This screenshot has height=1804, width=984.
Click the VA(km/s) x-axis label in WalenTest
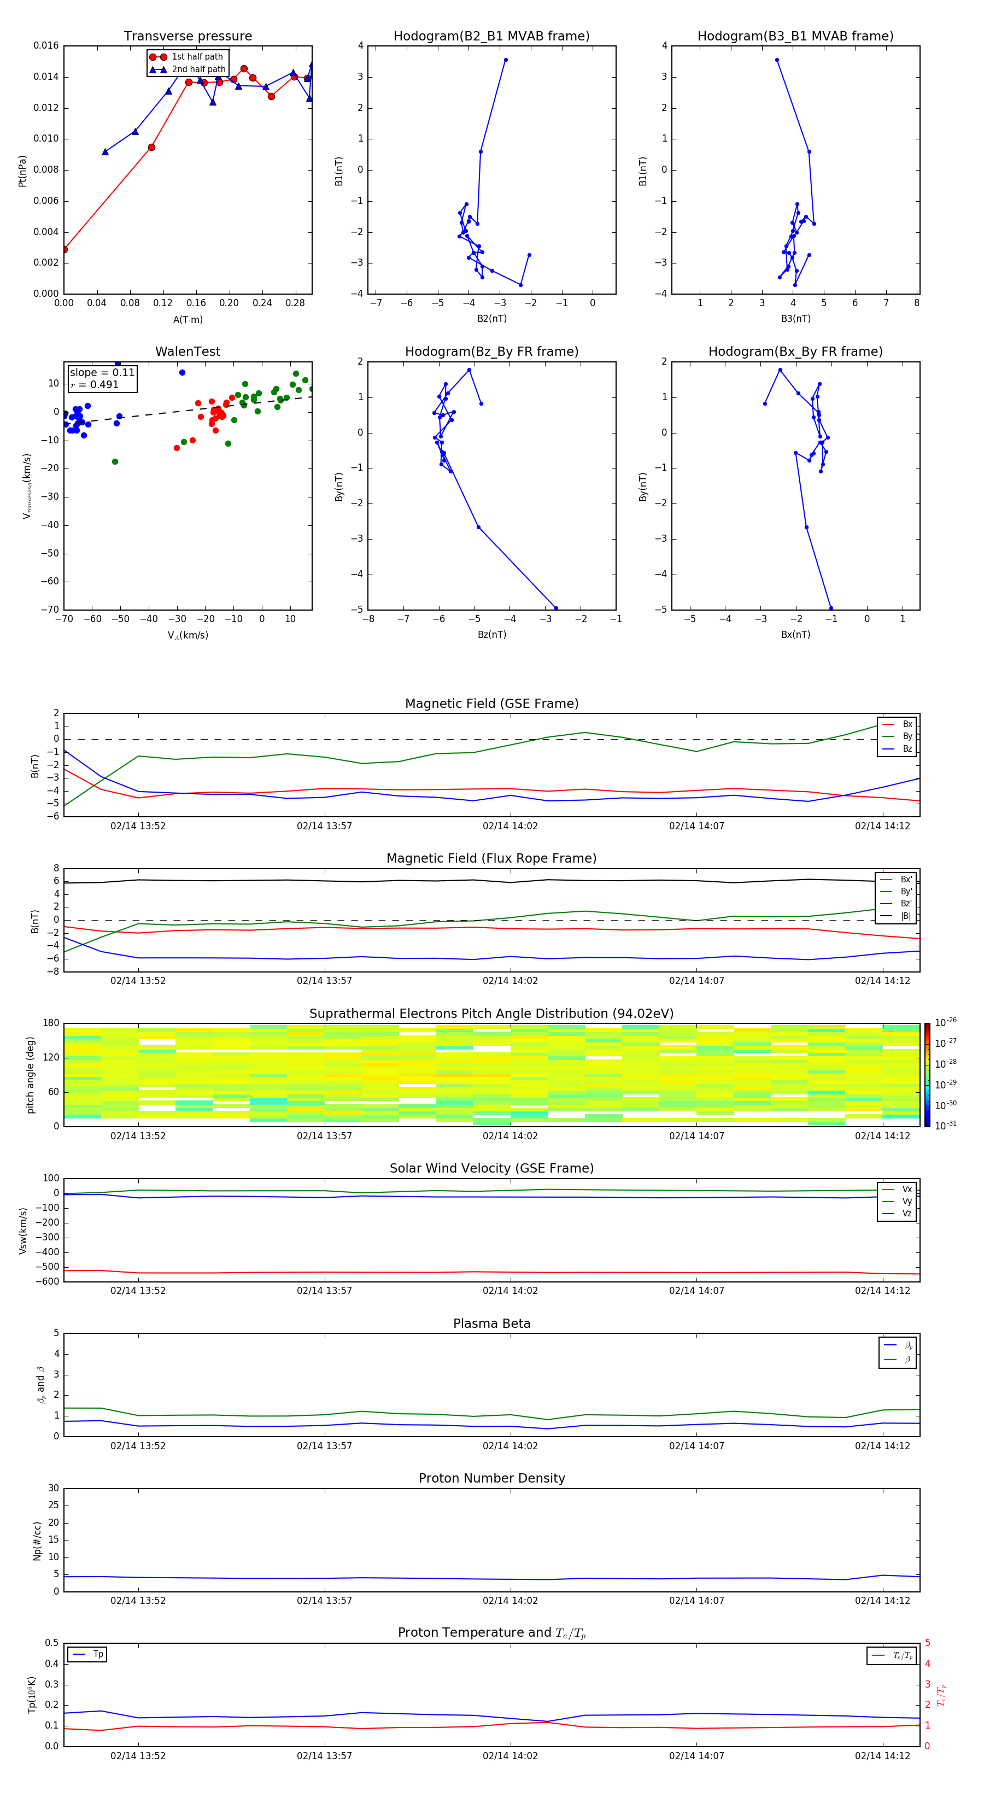[x=188, y=635]
